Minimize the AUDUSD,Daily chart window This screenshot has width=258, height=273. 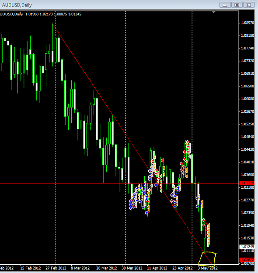(x=225, y=5)
